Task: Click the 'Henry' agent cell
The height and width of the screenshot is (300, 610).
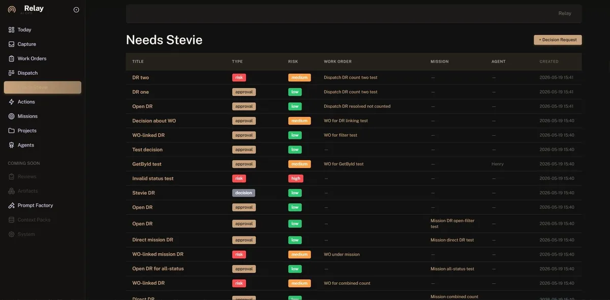Action: point(498,164)
